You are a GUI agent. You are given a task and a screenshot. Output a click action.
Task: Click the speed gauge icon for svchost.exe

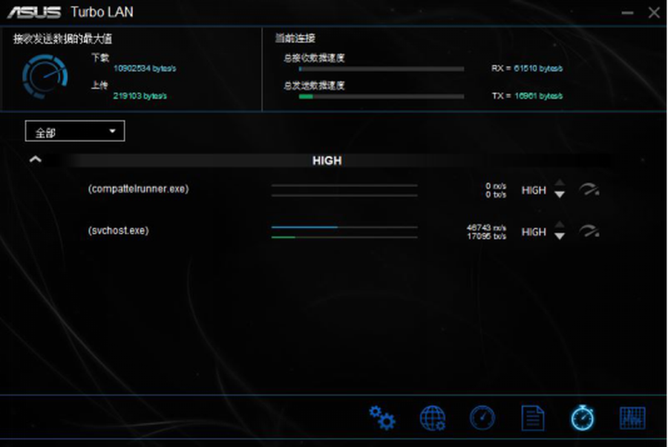589,232
